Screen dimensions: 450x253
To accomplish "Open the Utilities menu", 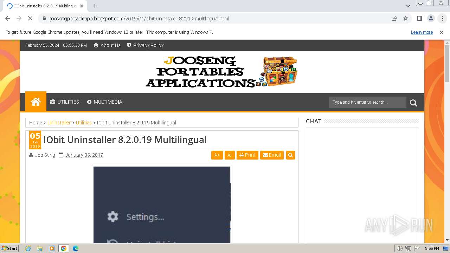I will 65,102.
